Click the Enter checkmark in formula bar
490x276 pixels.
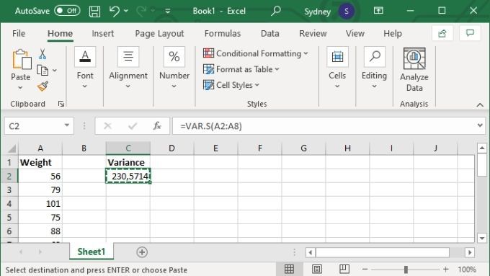click(x=133, y=126)
